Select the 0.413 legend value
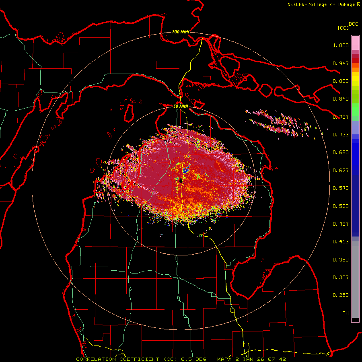 [341, 242]
